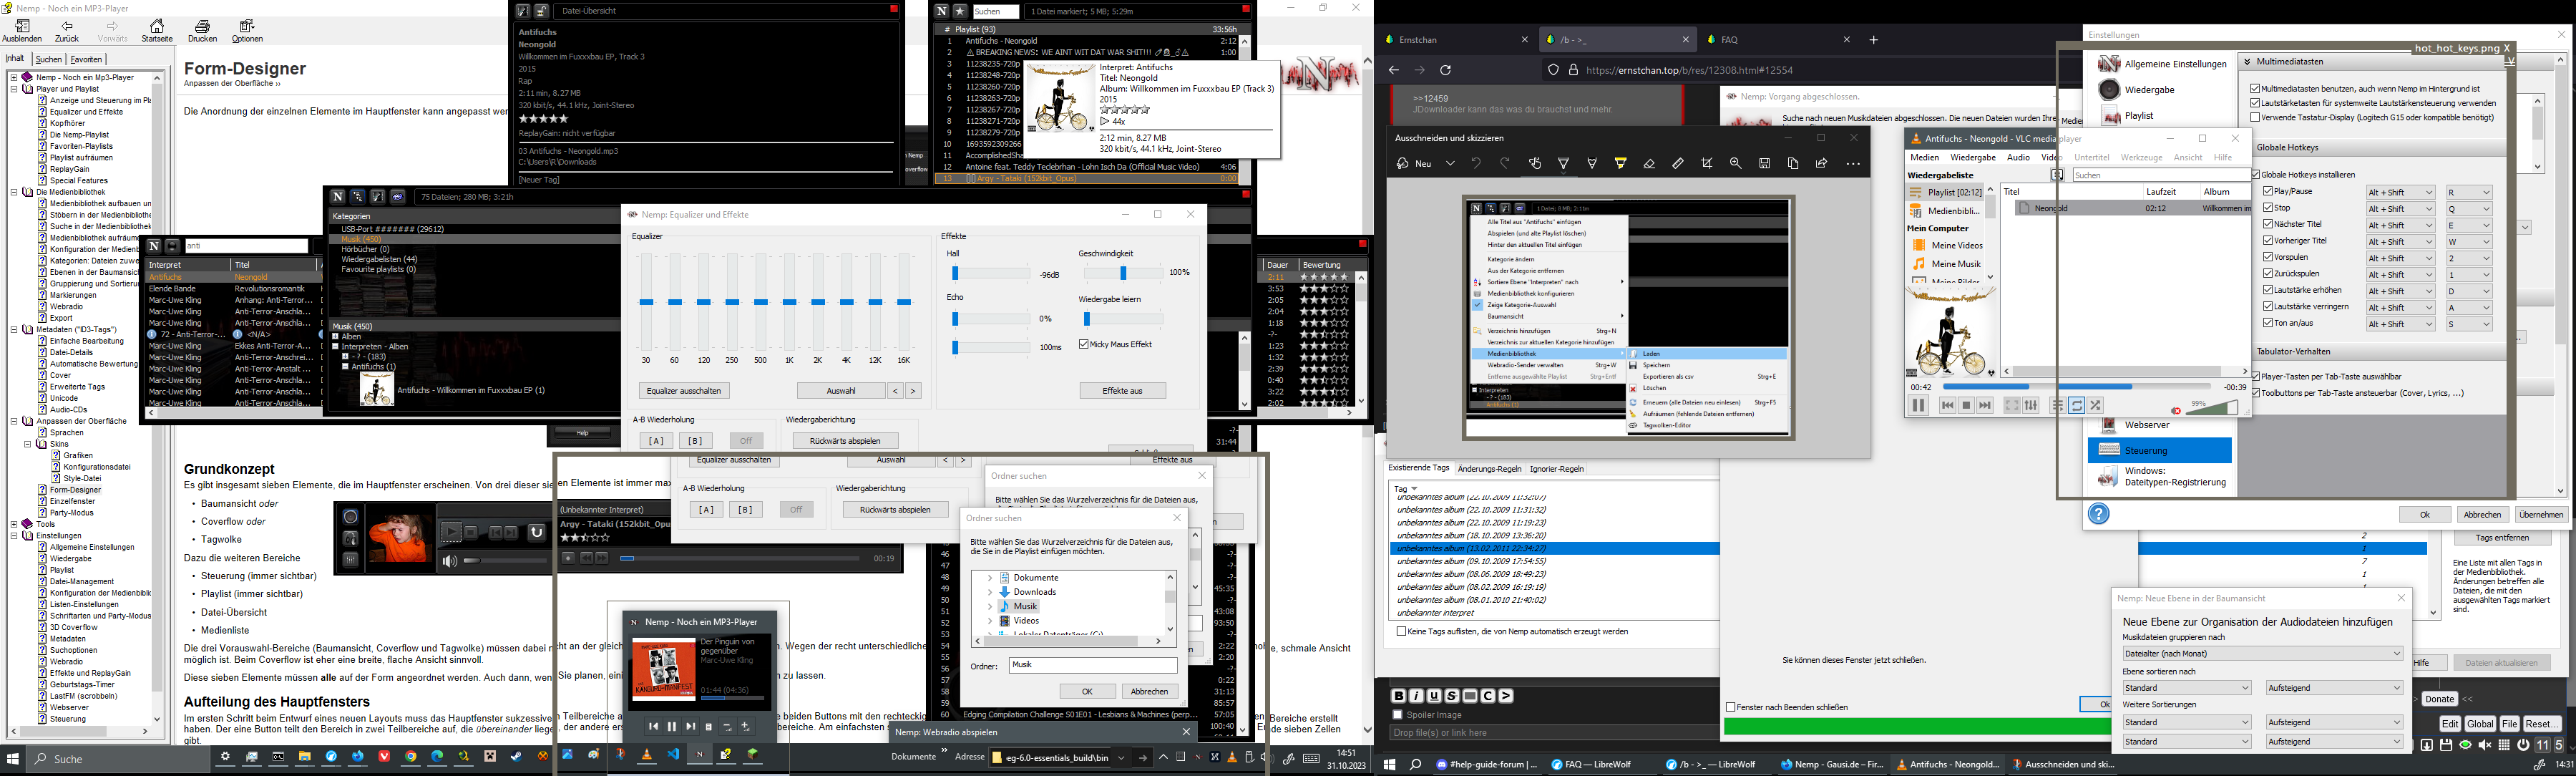Copy the snip to clipboard
Screen dimensions: 2576x776
[1793, 164]
